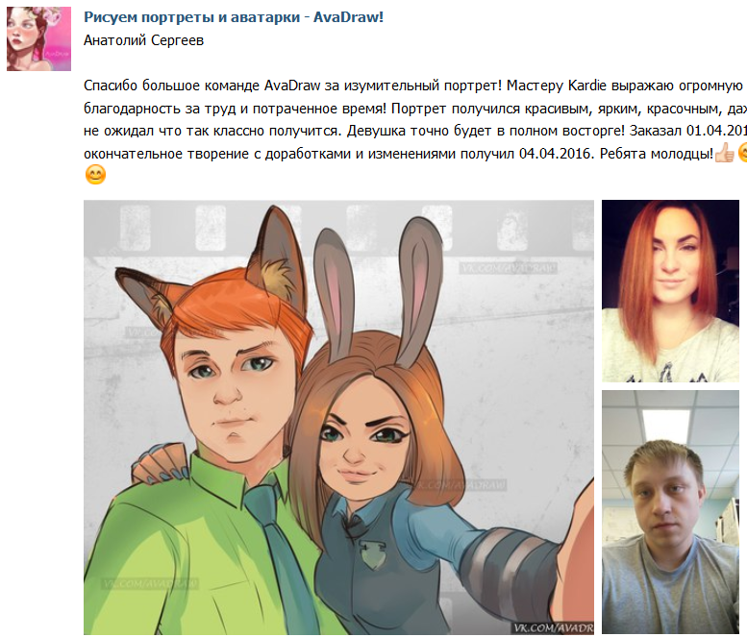Image resolution: width=747 pixels, height=637 pixels.
Task: Click the VK.COM/AVADR watermark at the illustration's bottom right
Action: coord(553,627)
